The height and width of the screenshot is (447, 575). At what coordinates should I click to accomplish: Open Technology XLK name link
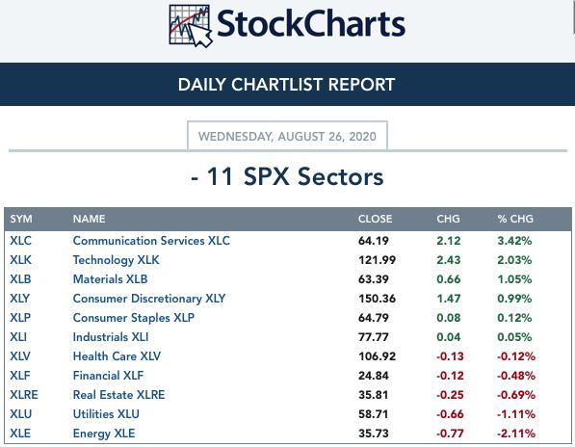click(x=116, y=260)
